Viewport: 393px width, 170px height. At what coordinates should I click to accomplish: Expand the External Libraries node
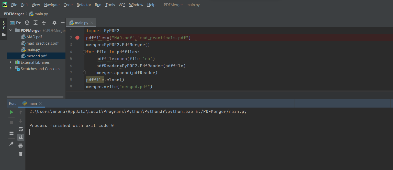pyautogui.click(x=10, y=62)
